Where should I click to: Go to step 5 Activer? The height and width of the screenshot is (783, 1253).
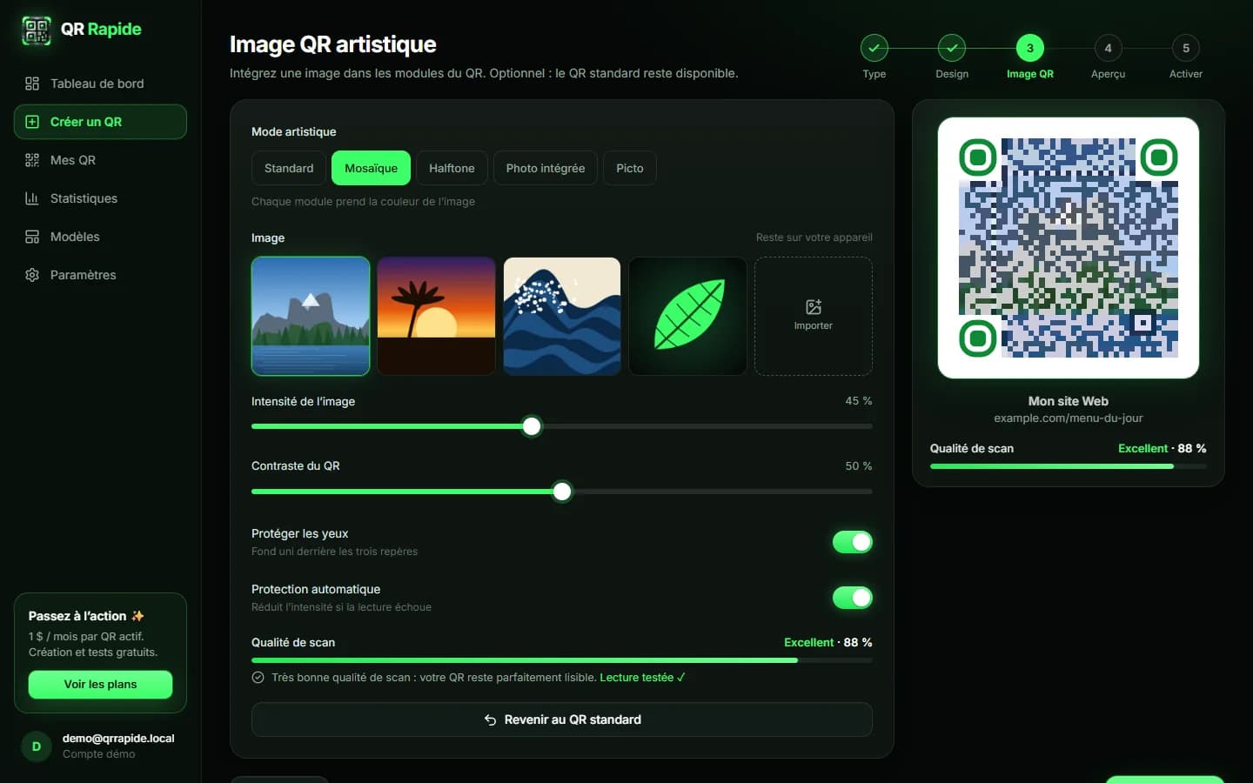pyautogui.click(x=1186, y=57)
